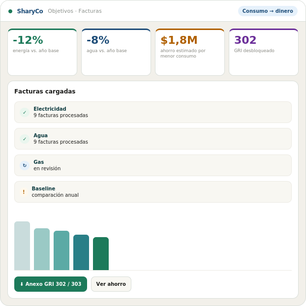Click the teal fourth chart bar

click(81, 252)
